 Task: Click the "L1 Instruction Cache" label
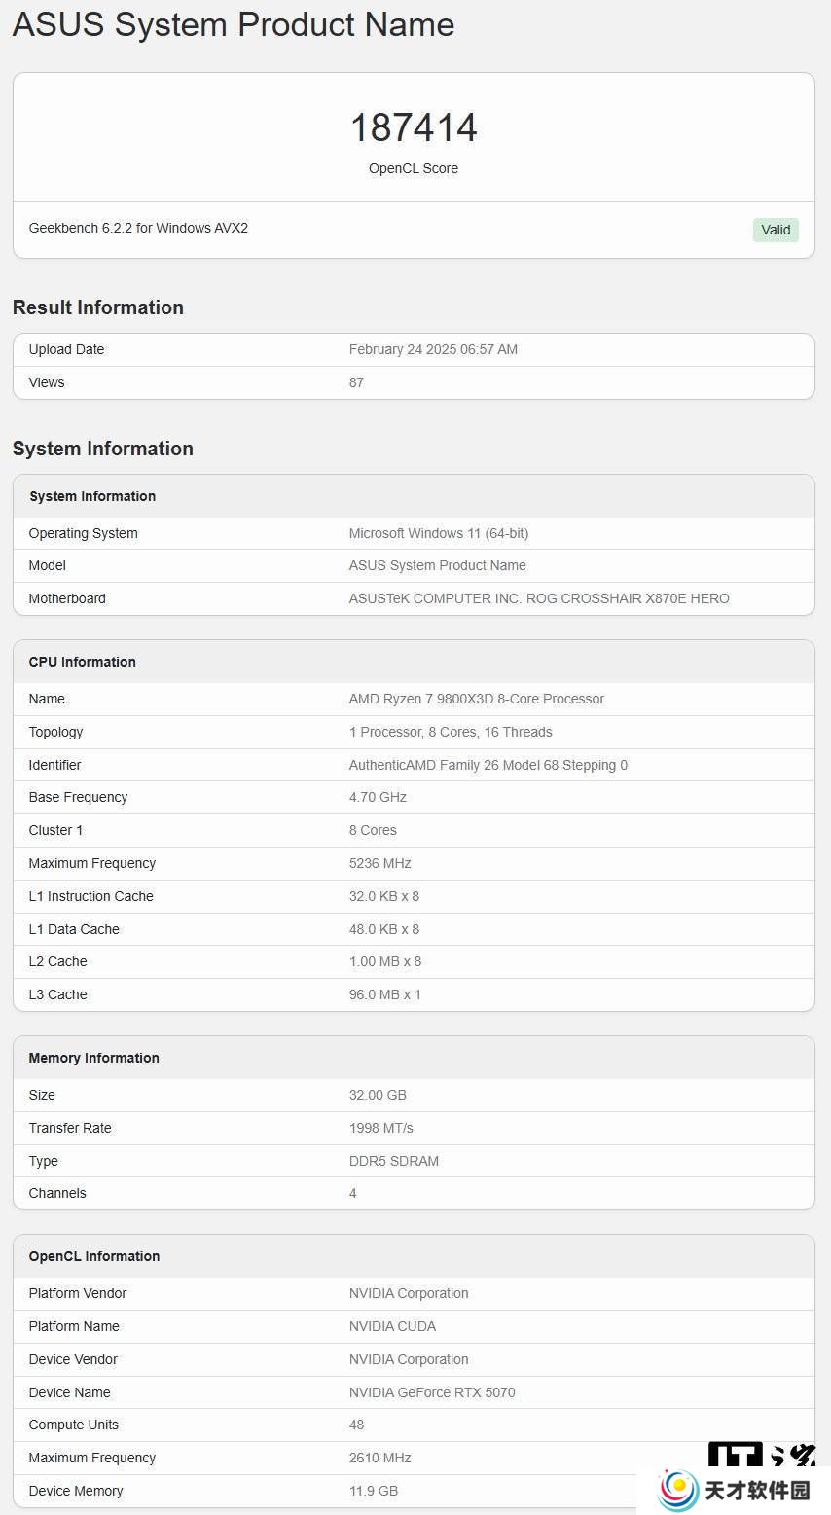(91, 896)
